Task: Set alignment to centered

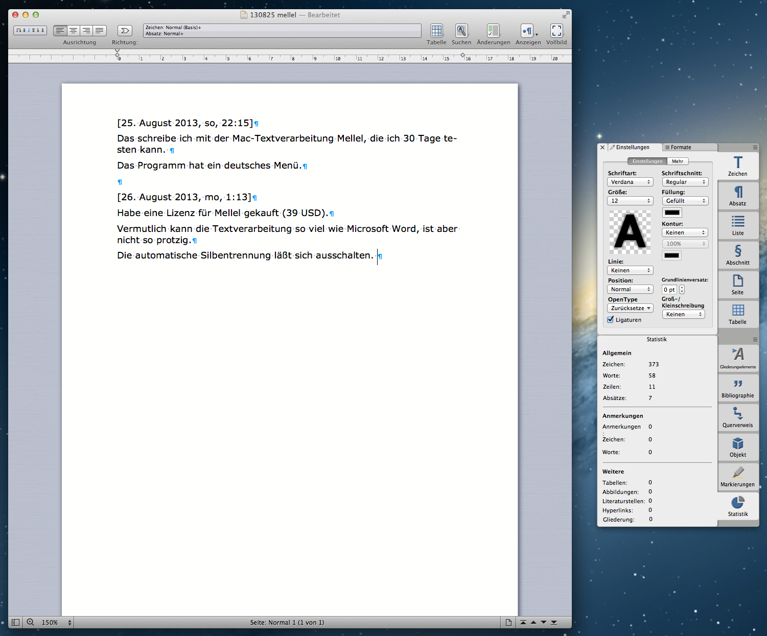Action: (73, 31)
